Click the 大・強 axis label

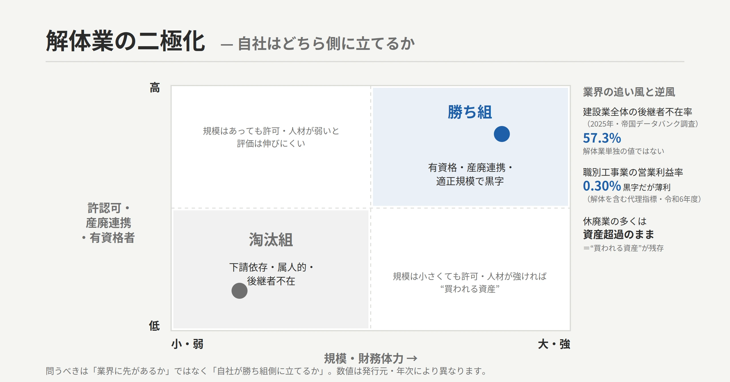[554, 344]
